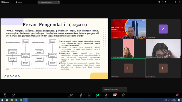Select the zoom baa01 participant tile
Image resolution: width=182 pixels, height=102 pixels.
click(x=163, y=29)
